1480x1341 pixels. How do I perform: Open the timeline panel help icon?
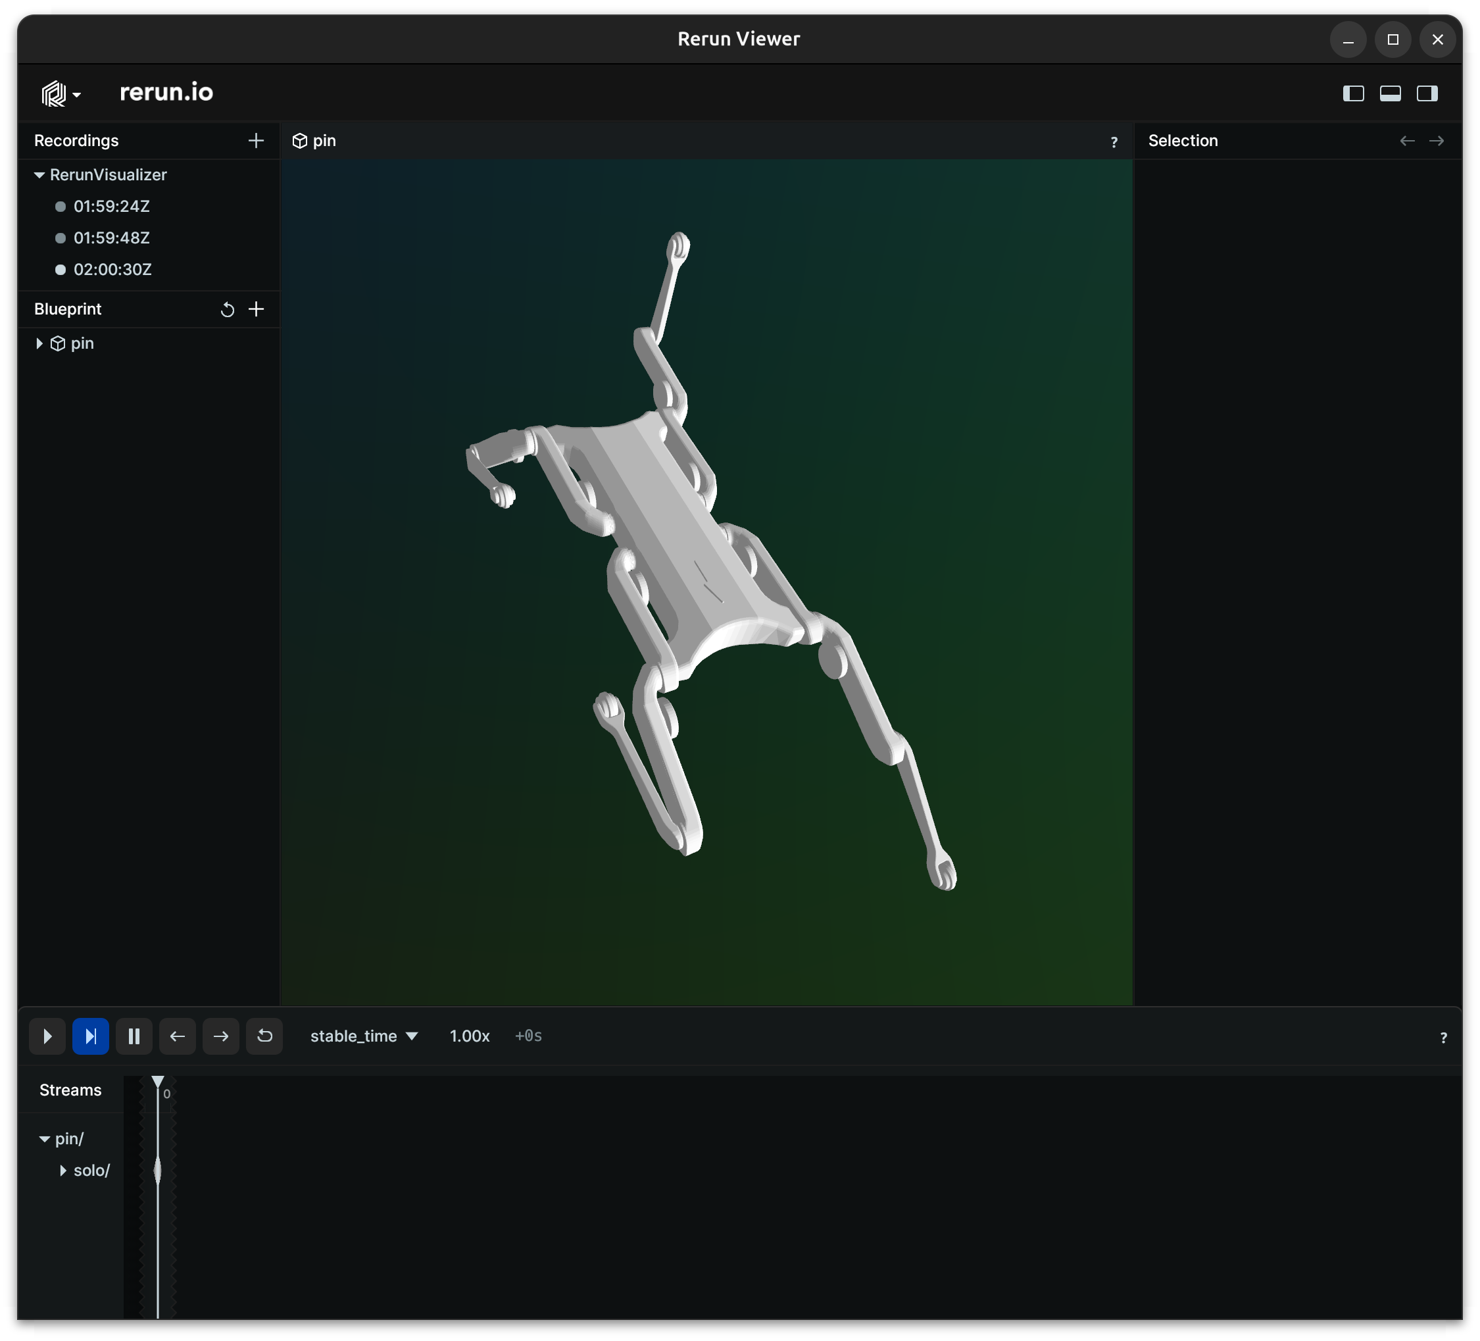pos(1443,1037)
